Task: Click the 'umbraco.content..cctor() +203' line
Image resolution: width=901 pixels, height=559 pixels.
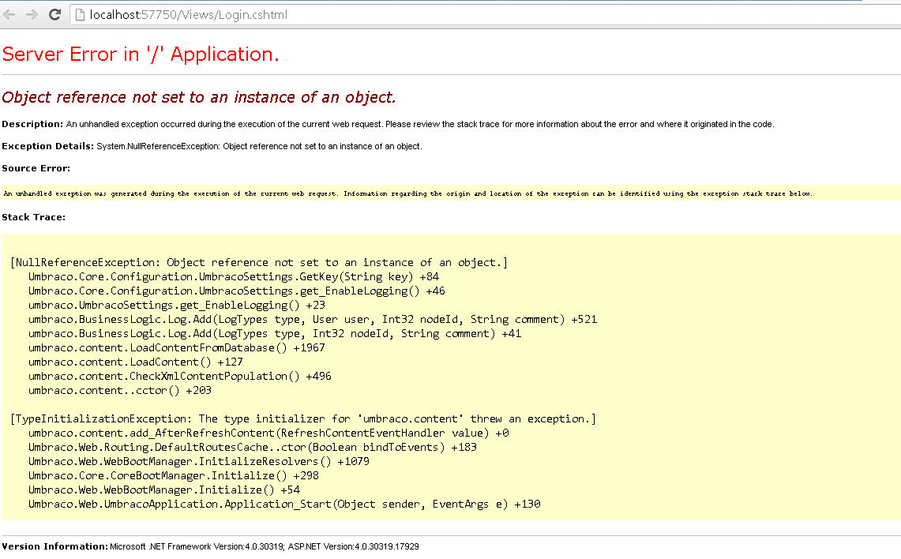Action: tap(119, 390)
